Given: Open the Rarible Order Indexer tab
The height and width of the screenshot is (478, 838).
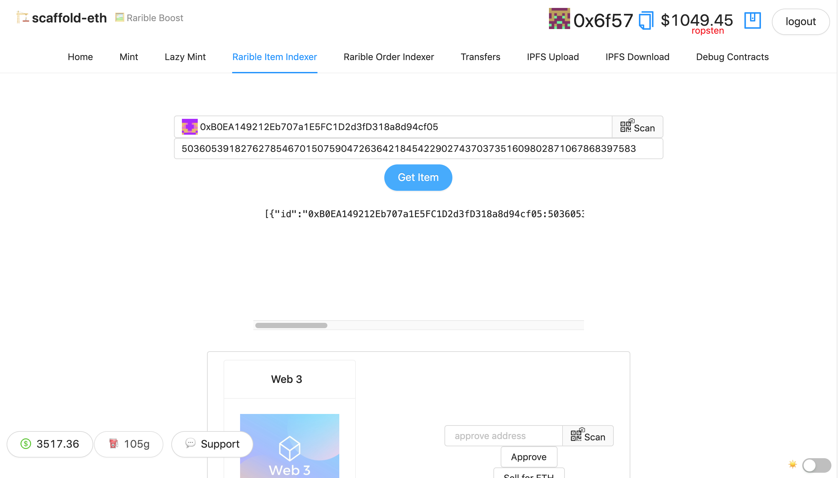Looking at the screenshot, I should pyautogui.click(x=389, y=56).
